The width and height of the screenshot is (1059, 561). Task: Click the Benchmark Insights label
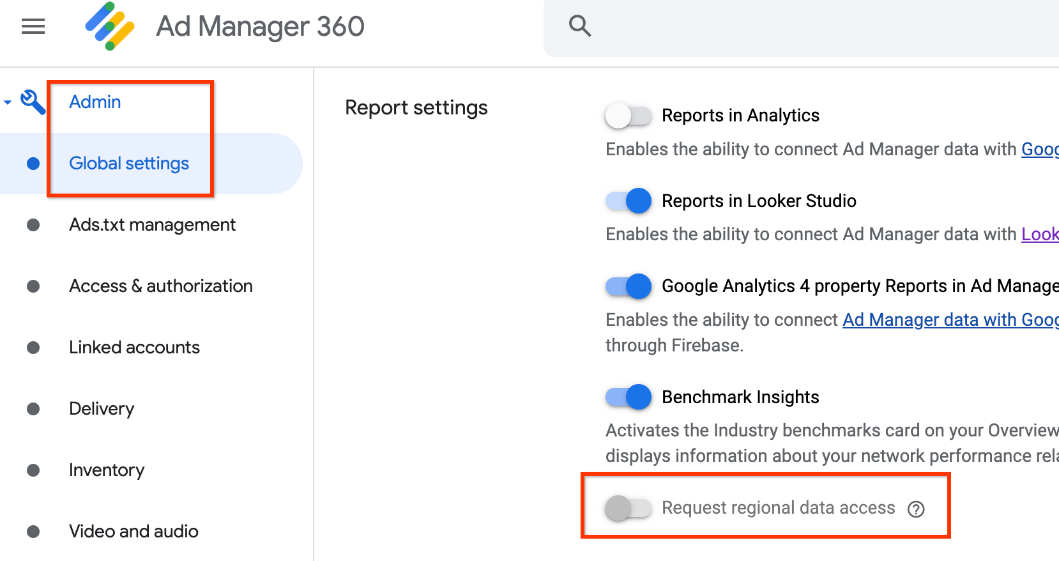[x=741, y=397]
